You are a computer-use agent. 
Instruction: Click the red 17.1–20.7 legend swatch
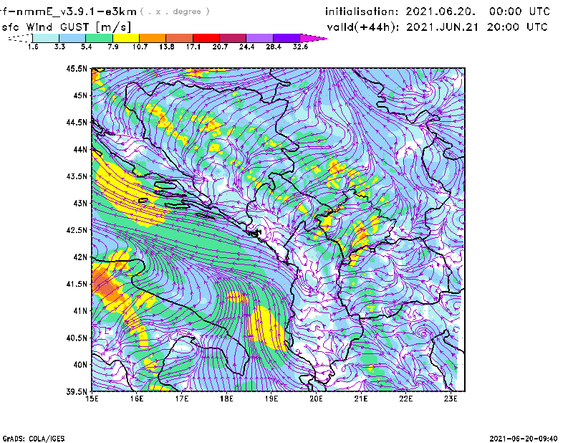point(206,38)
